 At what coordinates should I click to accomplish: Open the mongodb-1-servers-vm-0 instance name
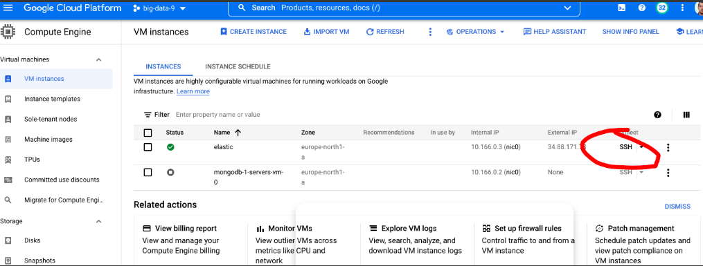tap(249, 177)
